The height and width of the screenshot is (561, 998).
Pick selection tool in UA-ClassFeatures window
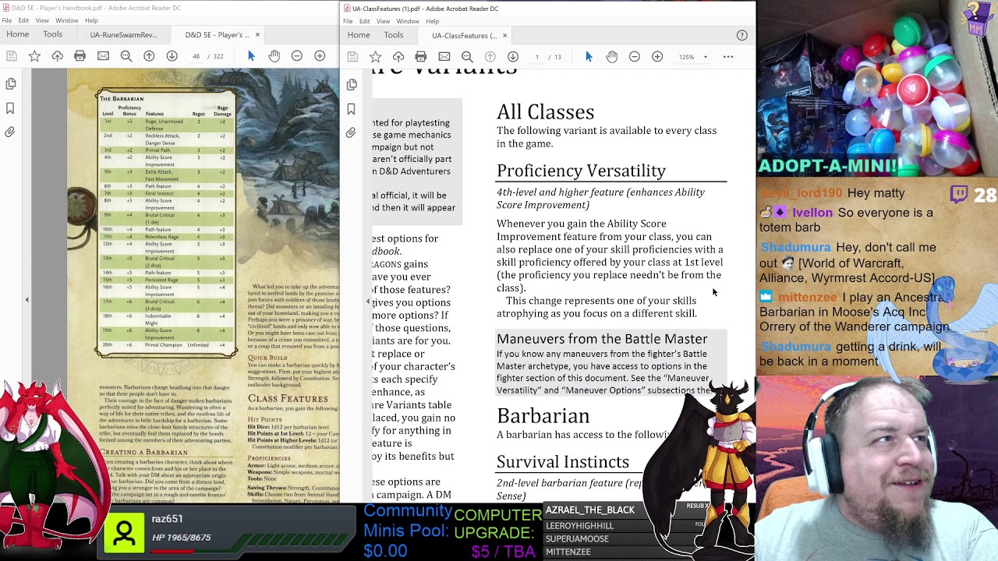589,56
